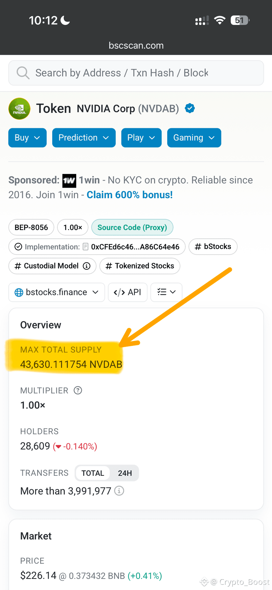Select the Source Code (Proxy) tag
The width and height of the screenshot is (272, 590).
coord(132,227)
